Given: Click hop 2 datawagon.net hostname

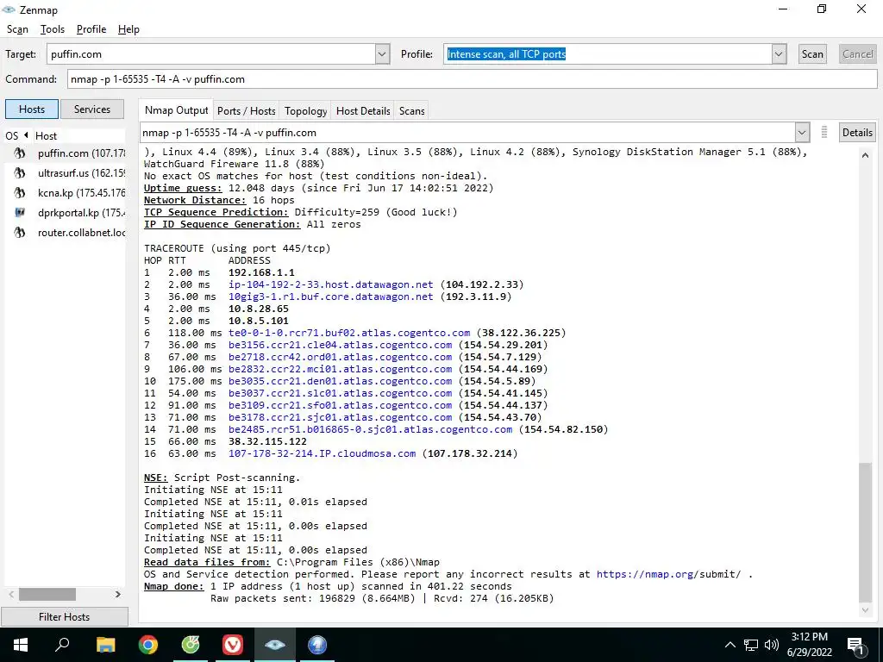Looking at the screenshot, I should (x=330, y=284).
